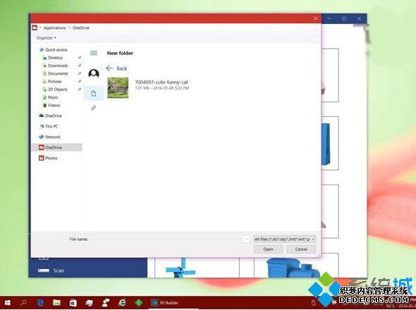Open the Store from taskbar

[73, 302]
